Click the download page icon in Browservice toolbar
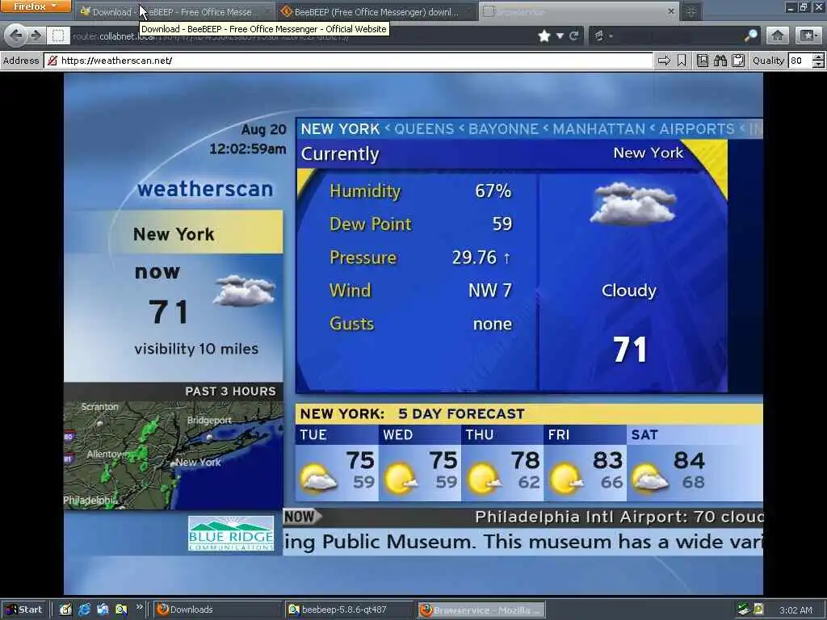The width and height of the screenshot is (827, 620). point(703,61)
